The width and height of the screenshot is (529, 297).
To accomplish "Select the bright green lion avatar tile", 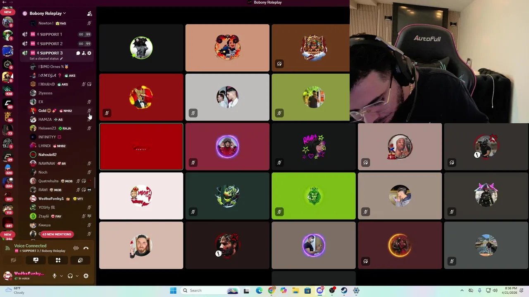I will point(313,196).
